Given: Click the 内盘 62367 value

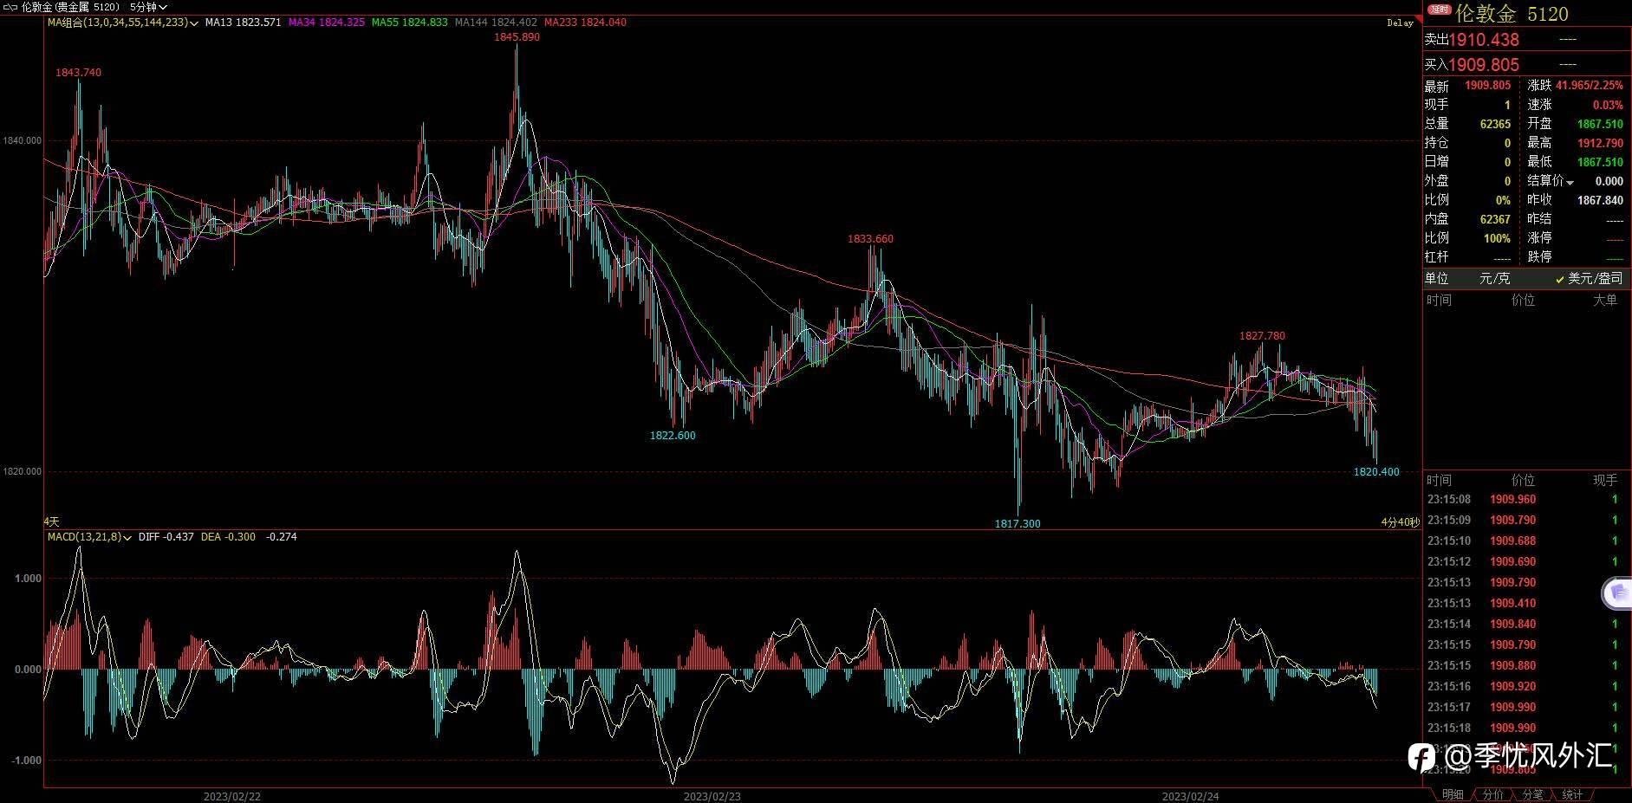Looking at the screenshot, I should [x=1495, y=219].
